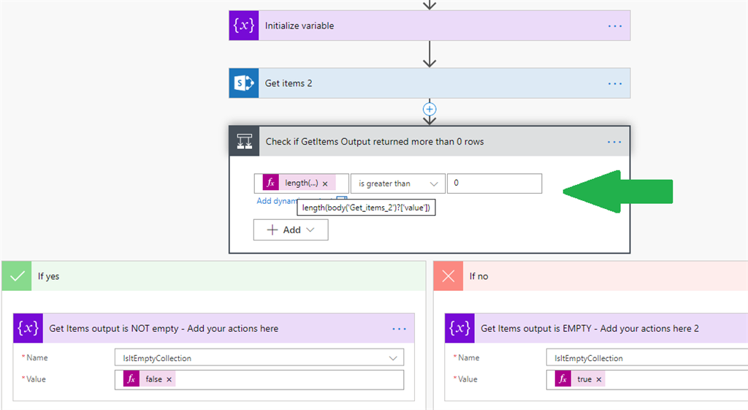Click the variable icon on NOT empty action
This screenshot has width=748, height=410.
tap(28, 328)
